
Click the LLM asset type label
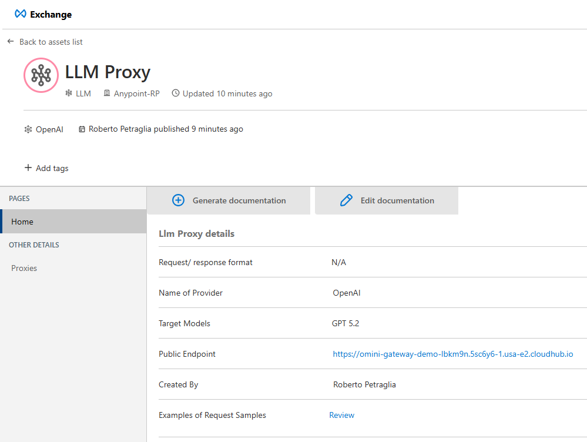[x=83, y=93]
